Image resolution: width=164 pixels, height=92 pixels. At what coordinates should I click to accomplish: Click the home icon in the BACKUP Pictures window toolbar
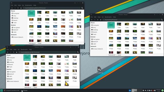tap(21, 8)
